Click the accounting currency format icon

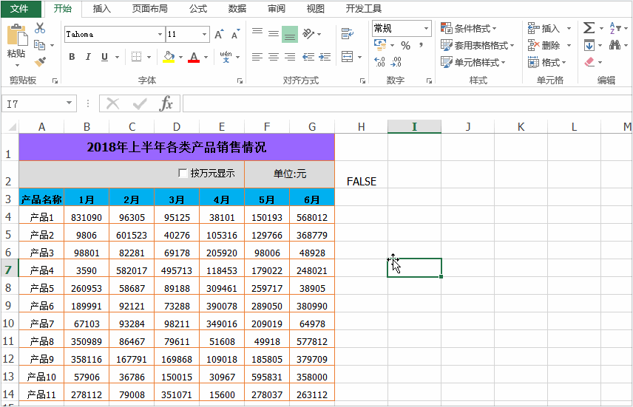coord(380,45)
